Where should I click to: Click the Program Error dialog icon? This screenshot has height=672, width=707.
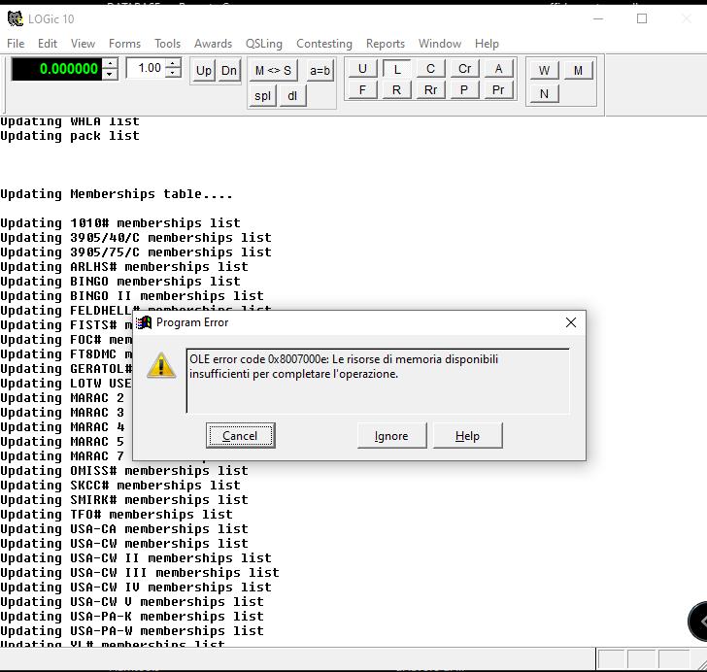coord(144,322)
